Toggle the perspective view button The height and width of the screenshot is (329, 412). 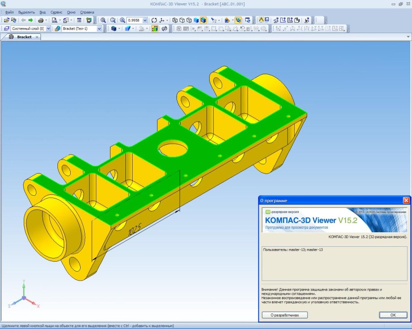pyautogui.click(x=238, y=20)
